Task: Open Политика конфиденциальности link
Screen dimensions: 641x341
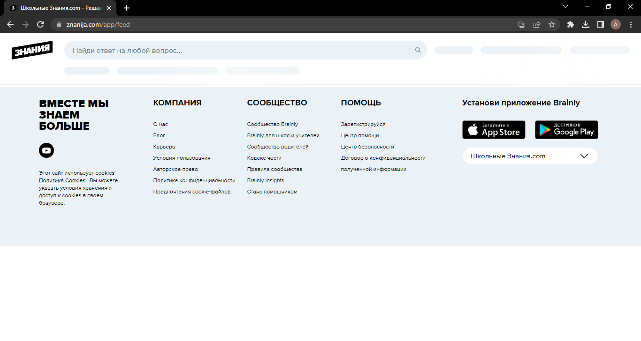Action: [x=194, y=180]
